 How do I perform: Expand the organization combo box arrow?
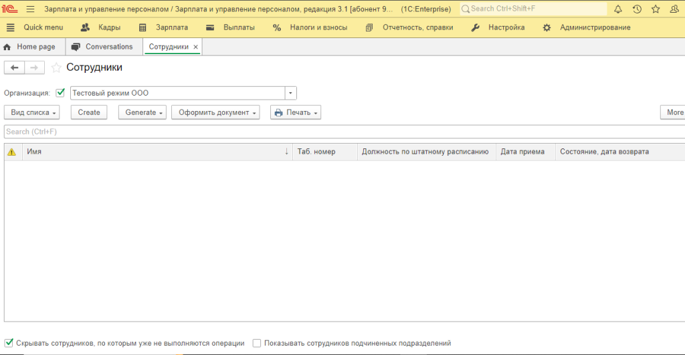coord(290,93)
